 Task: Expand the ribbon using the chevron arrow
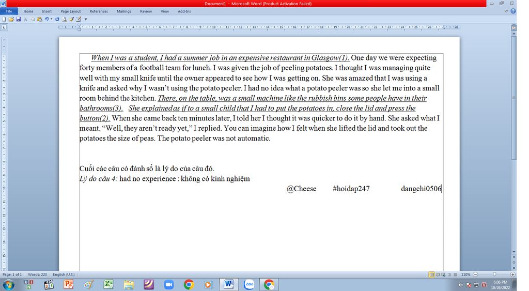[506, 11]
